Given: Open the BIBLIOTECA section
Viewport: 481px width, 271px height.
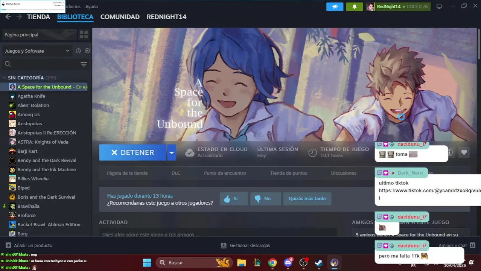Looking at the screenshot, I should [75, 17].
